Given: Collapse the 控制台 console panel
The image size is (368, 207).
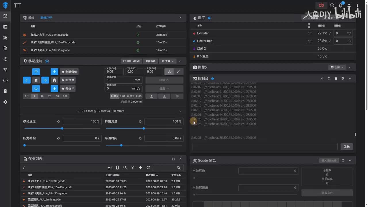Looking at the screenshot, I should click(350, 78).
